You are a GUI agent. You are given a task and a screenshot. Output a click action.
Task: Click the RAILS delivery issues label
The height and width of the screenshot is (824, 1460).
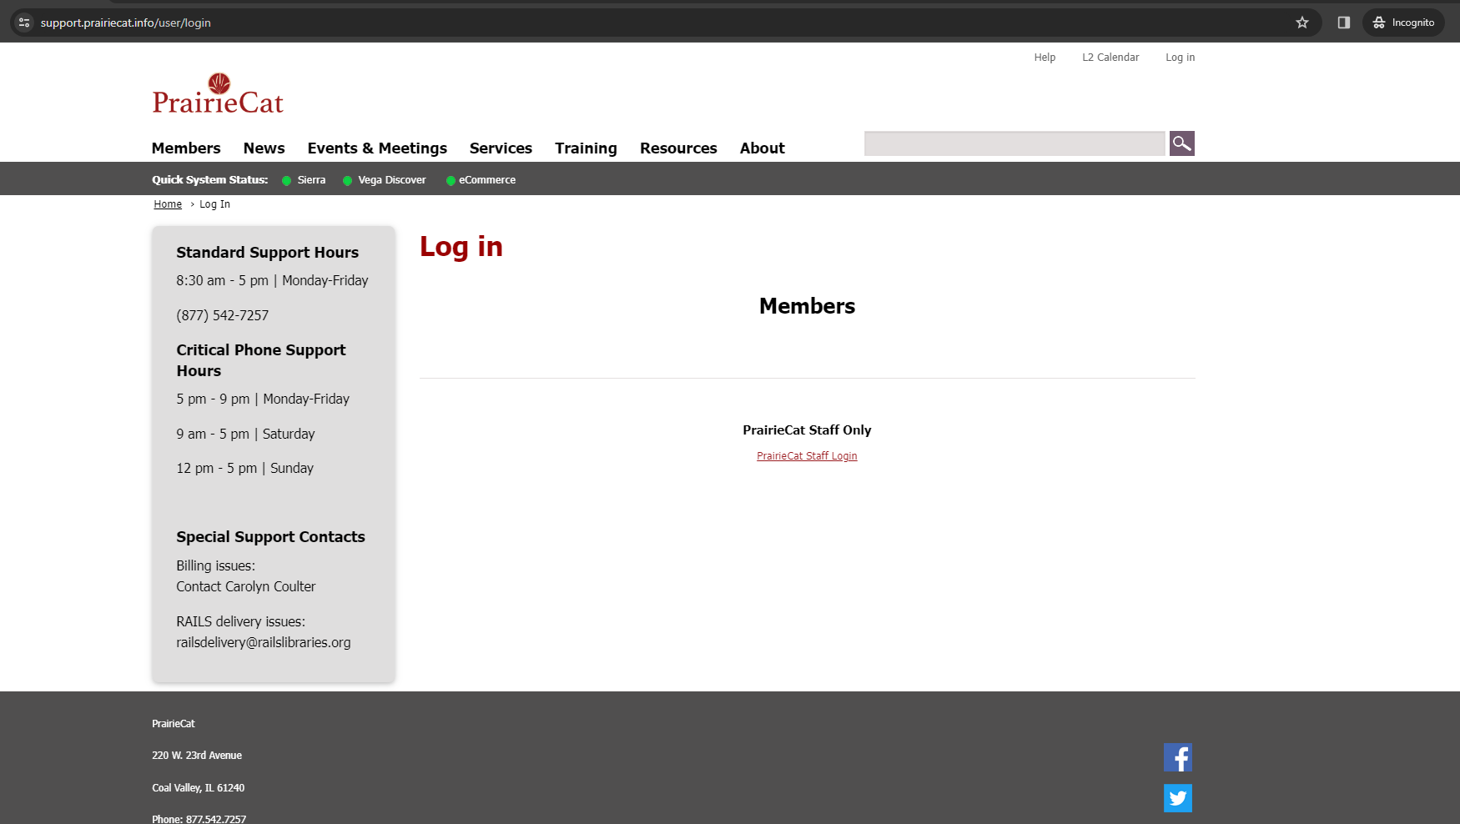pyautogui.click(x=241, y=621)
